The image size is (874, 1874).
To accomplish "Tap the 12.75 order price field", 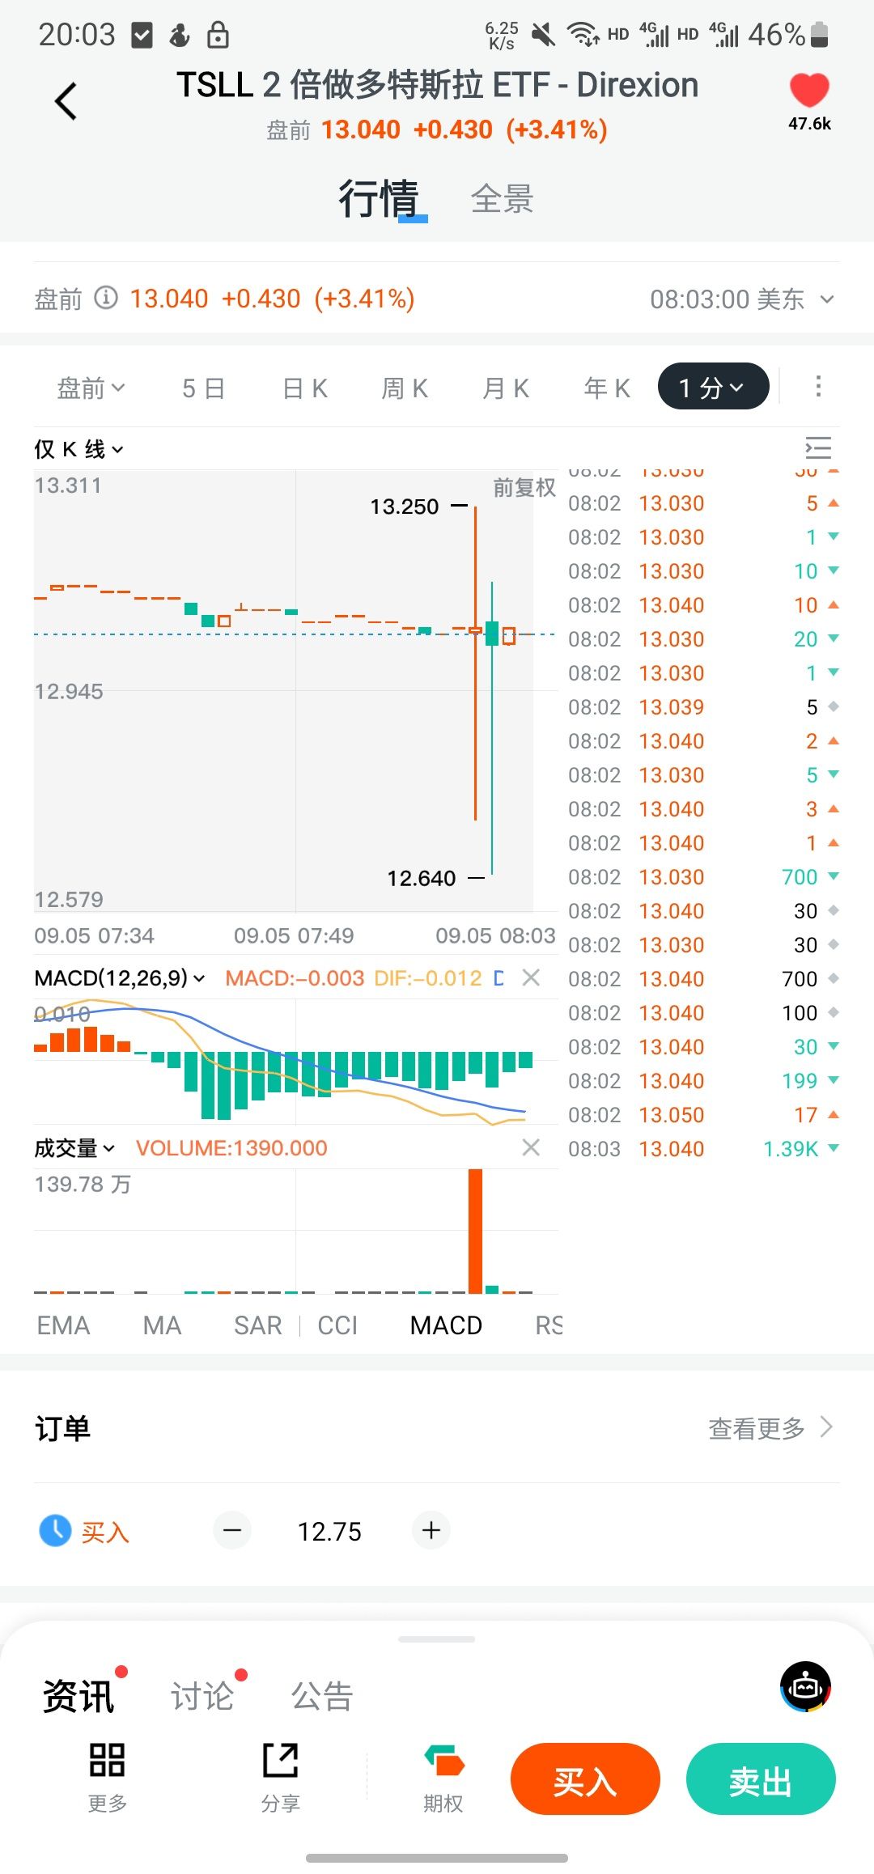I will pos(329,1531).
